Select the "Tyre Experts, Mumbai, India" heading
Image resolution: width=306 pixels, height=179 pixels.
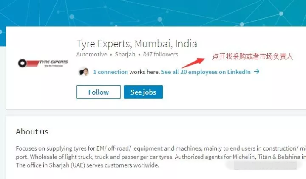[x=137, y=44]
